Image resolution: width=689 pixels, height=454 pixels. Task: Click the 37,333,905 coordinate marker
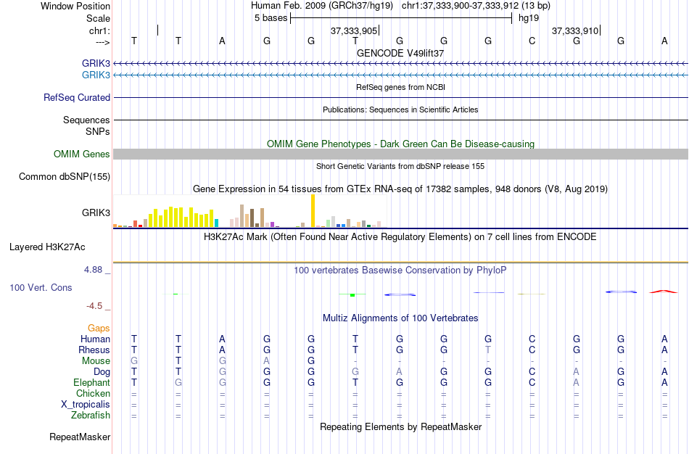click(354, 30)
